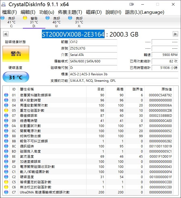The height and width of the screenshot is (198, 181).
Task: Click yellow warning orb for drive D:
Action: (x=25, y=18)
